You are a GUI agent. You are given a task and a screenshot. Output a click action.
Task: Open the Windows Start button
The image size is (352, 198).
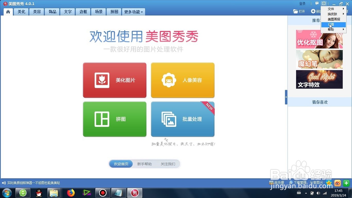click(x=6, y=193)
